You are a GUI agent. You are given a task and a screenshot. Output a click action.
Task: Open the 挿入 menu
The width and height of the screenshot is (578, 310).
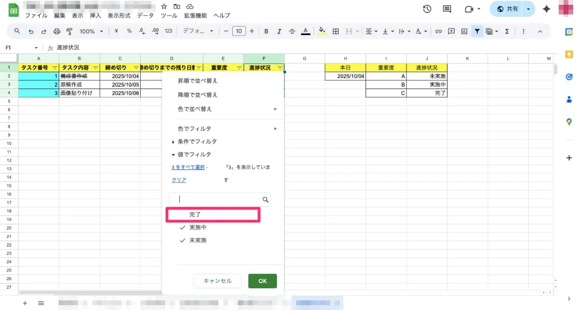[95, 15]
